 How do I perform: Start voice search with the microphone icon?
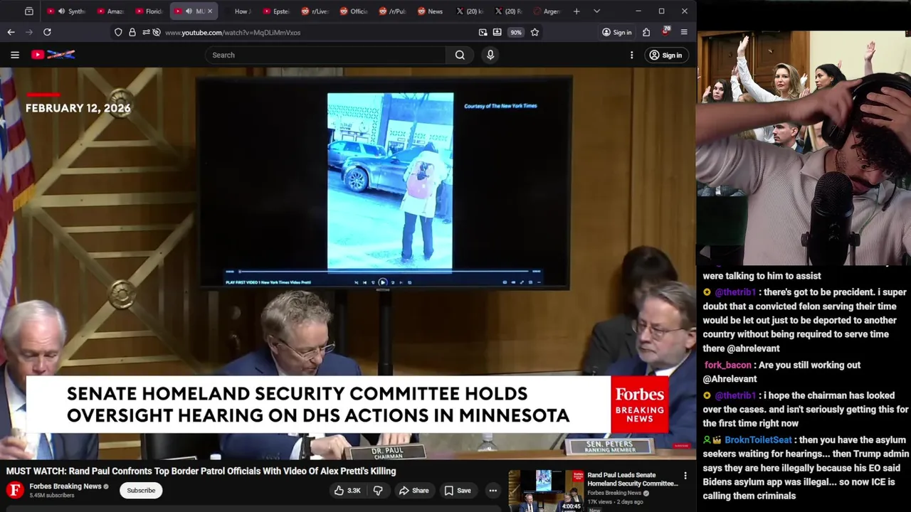point(490,55)
